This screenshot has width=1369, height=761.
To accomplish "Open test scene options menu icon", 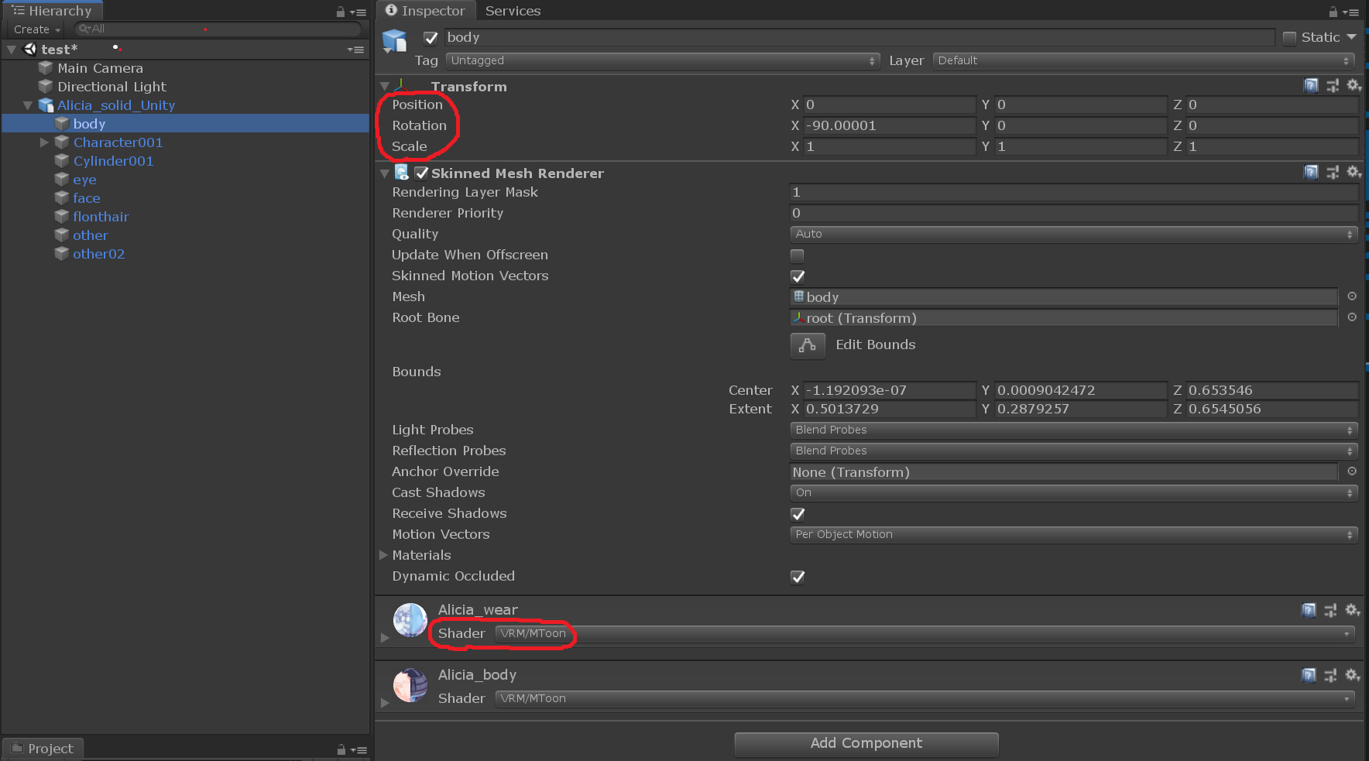I will point(355,50).
